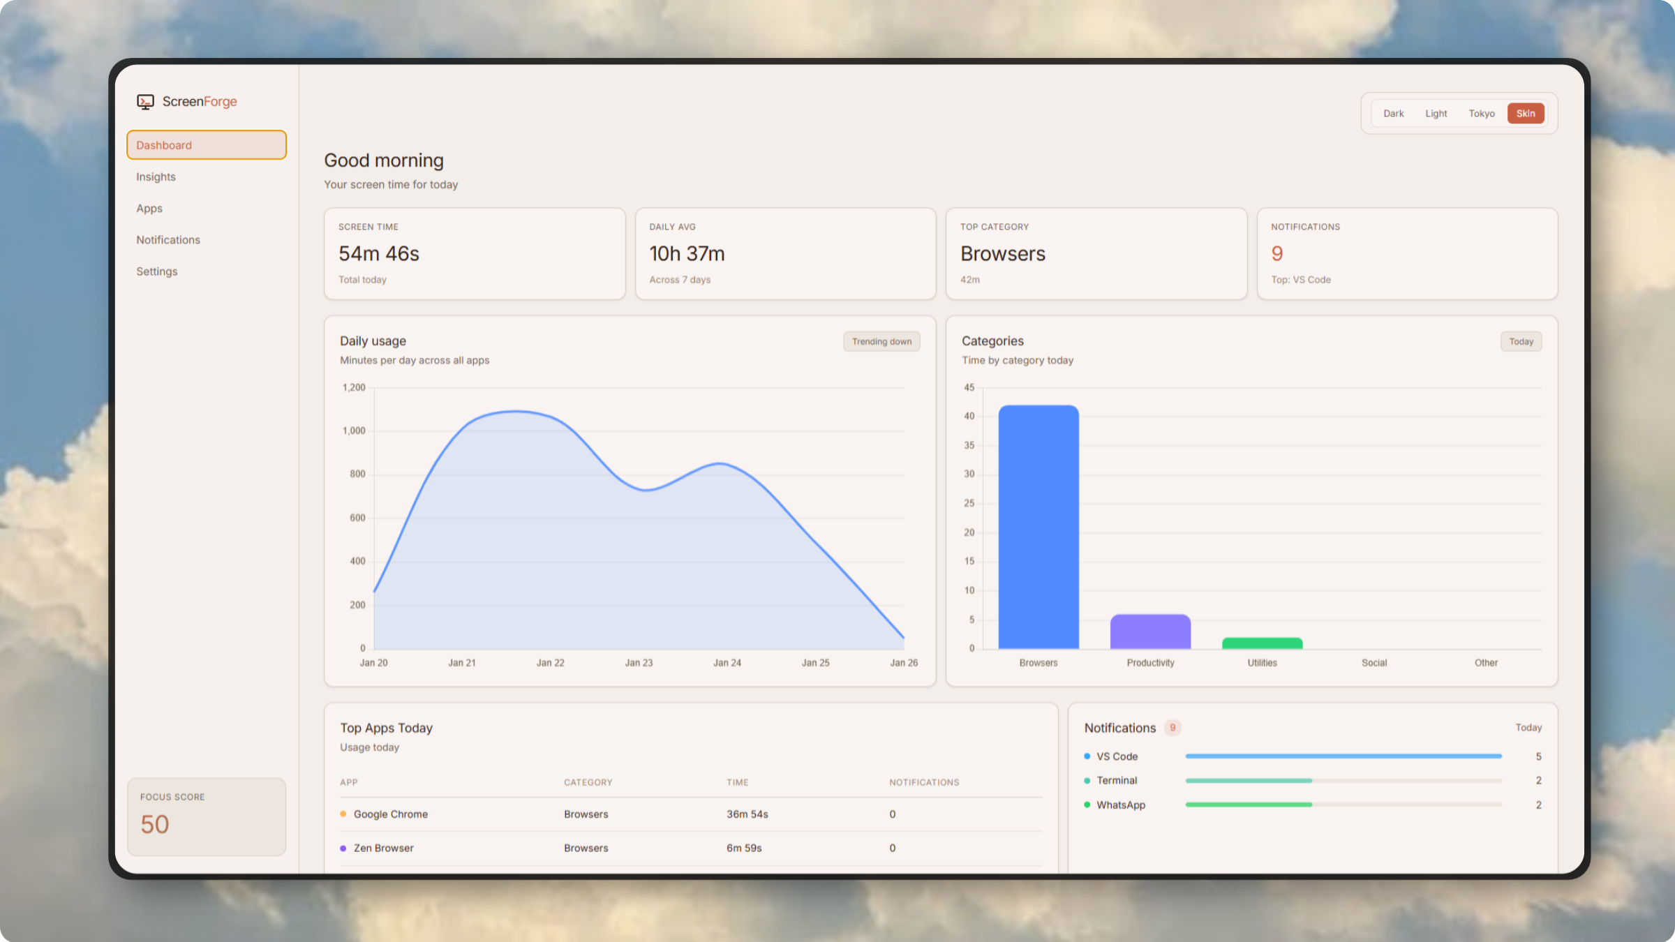The height and width of the screenshot is (942, 1675).
Task: Click orange dot beside Google Chrome
Action: [343, 814]
